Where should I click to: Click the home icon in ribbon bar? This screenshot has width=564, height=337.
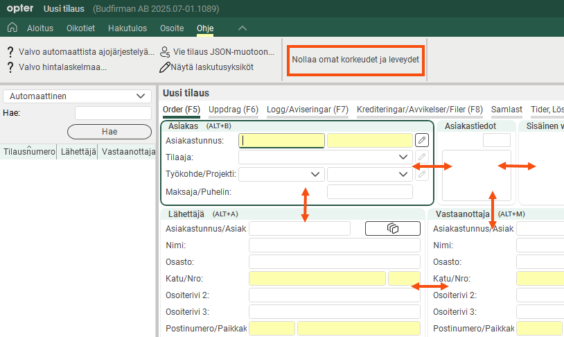tap(12, 28)
